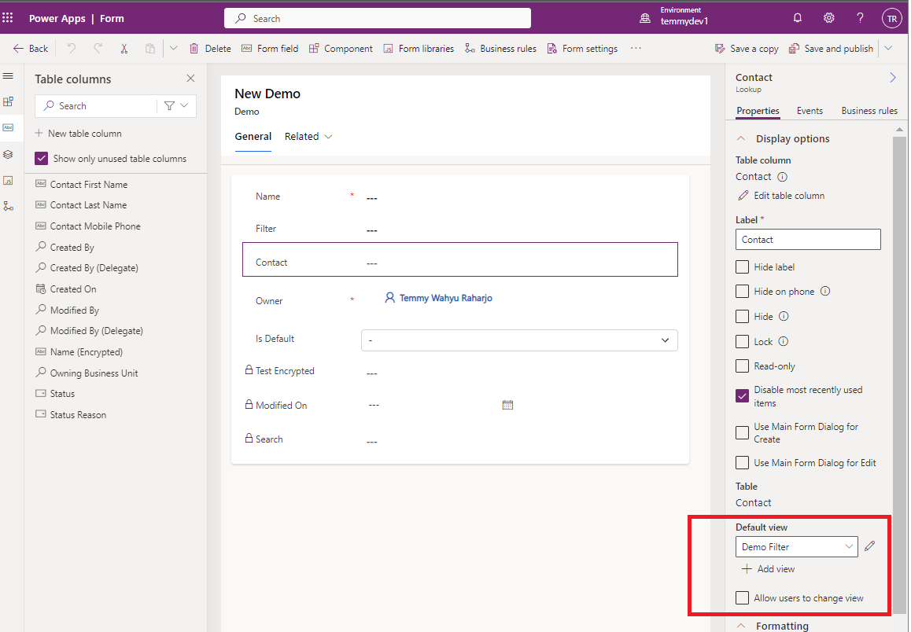Check Use Main Form Dialog for Edit

[742, 462]
